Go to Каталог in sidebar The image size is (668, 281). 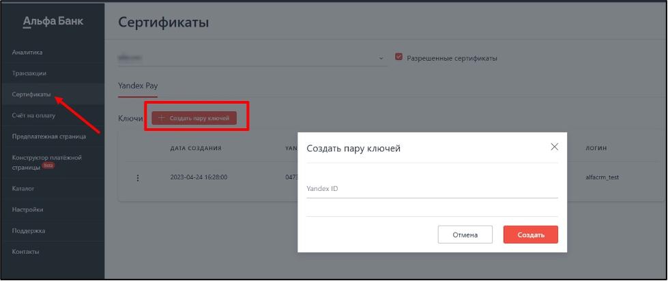pyautogui.click(x=23, y=188)
